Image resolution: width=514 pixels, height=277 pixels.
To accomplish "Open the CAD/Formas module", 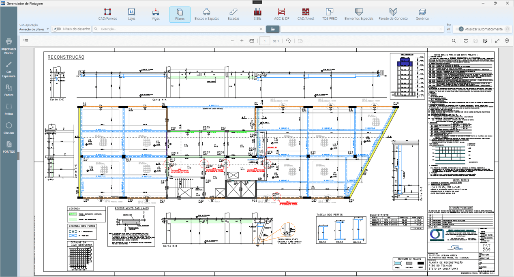I will (107, 14).
